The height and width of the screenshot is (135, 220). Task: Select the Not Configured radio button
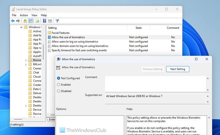(58, 78)
